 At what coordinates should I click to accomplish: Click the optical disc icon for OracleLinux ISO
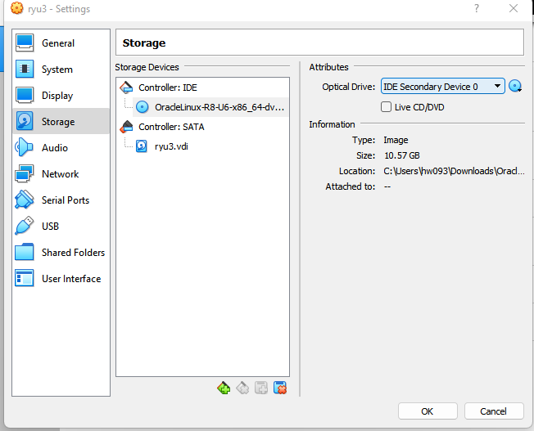point(142,107)
